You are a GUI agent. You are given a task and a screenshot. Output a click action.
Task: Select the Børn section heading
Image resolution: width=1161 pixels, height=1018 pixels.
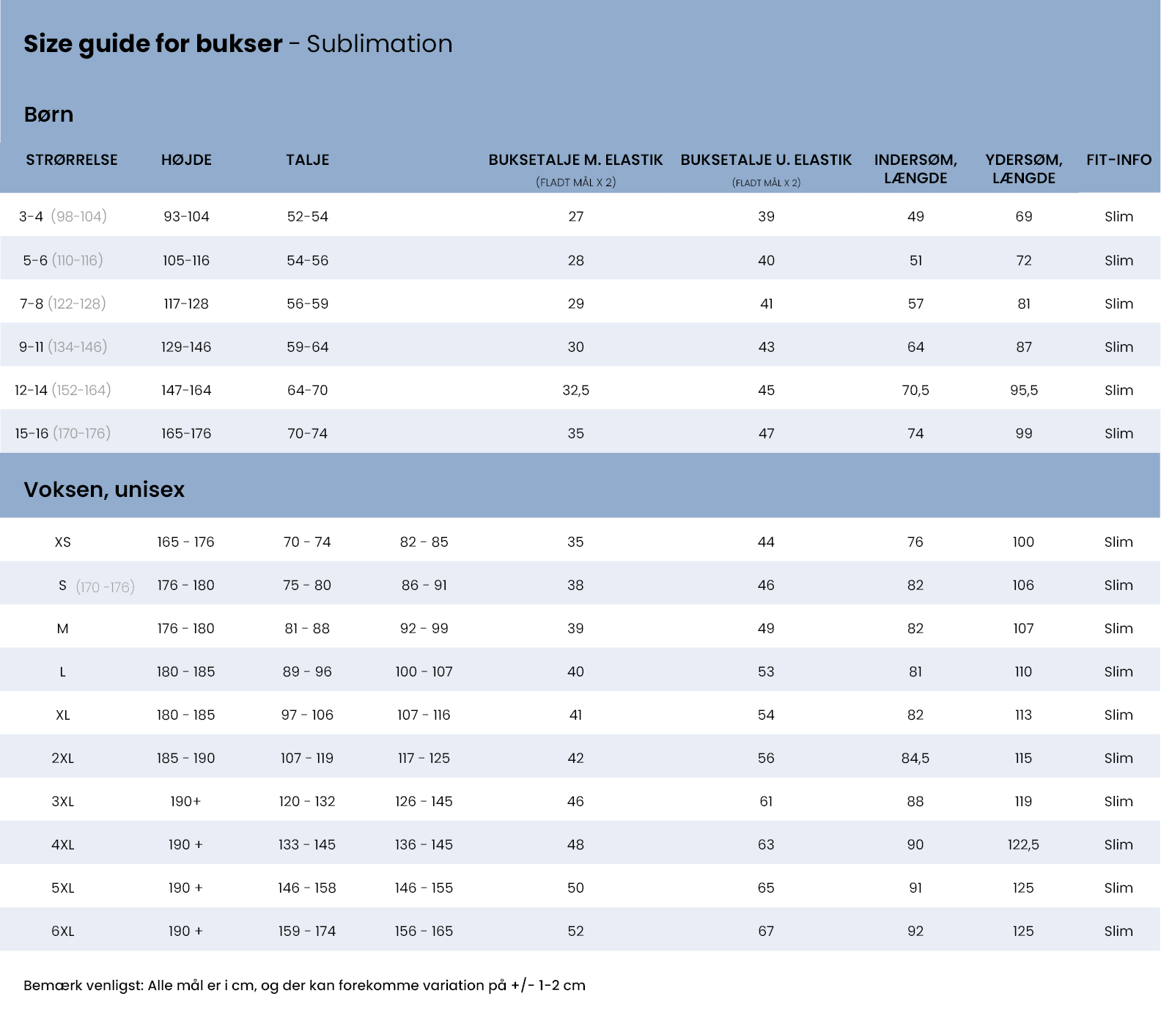point(48,114)
